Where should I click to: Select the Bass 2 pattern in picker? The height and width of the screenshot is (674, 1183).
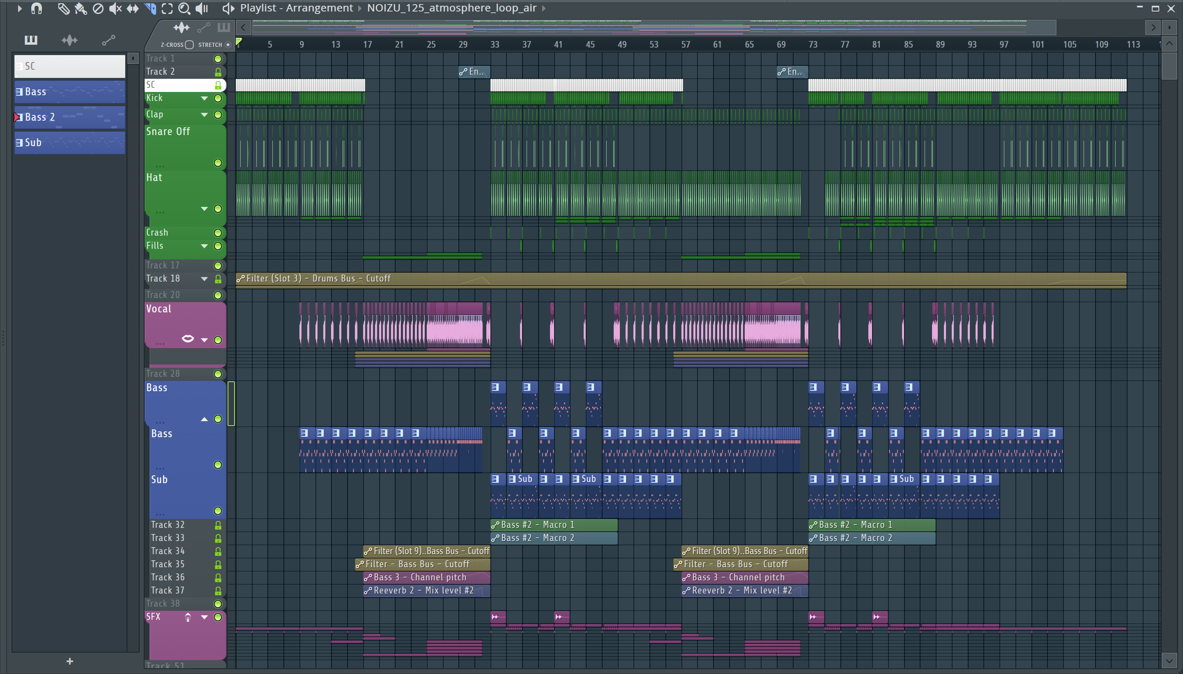(x=69, y=117)
